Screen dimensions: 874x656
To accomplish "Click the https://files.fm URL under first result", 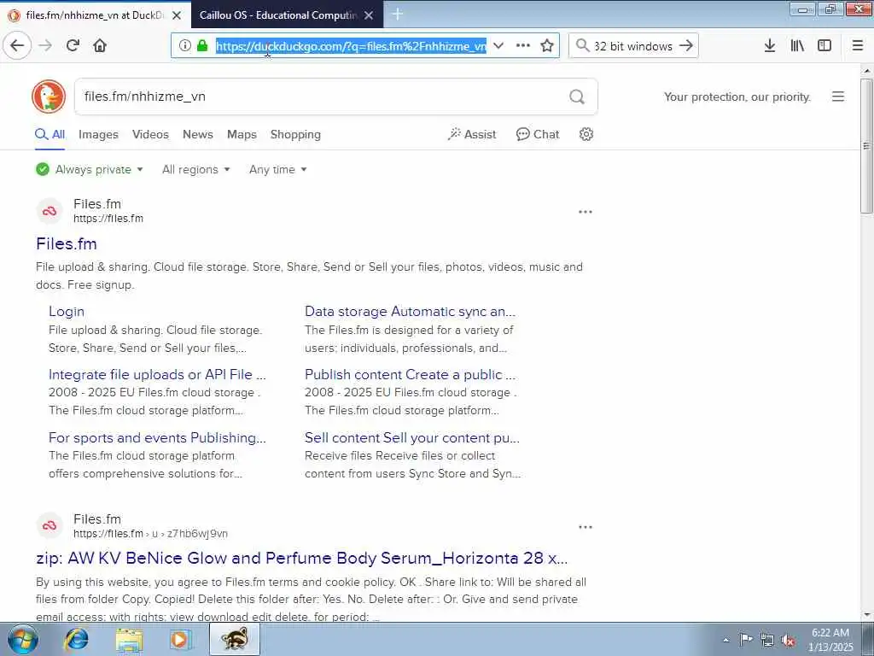I will 108,219.
